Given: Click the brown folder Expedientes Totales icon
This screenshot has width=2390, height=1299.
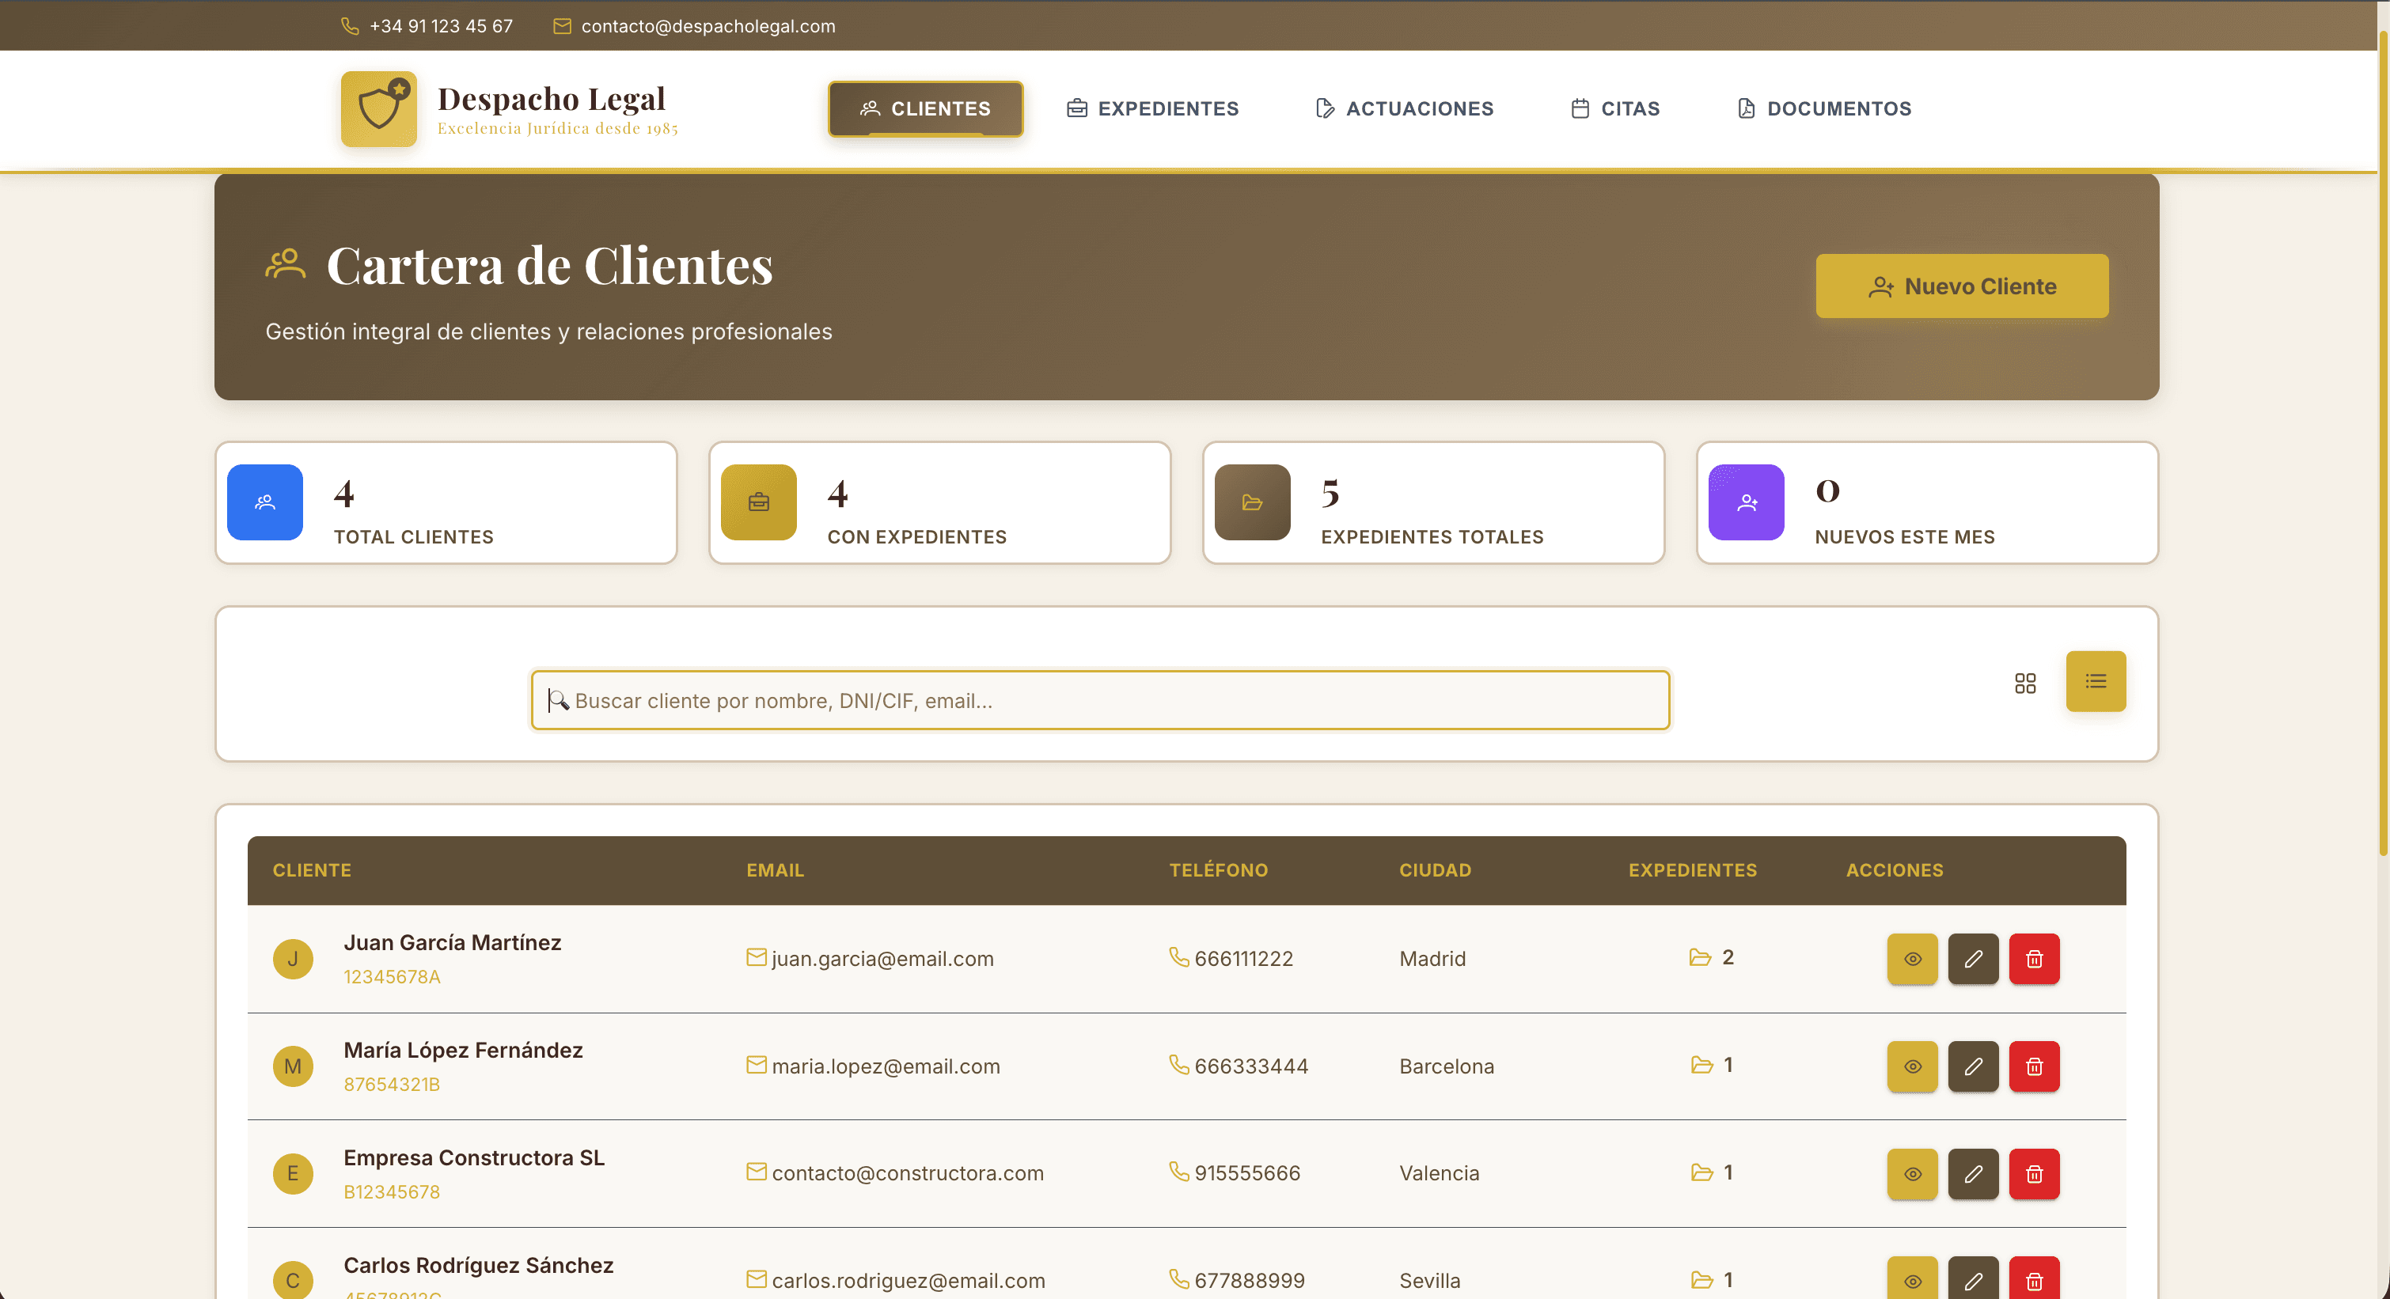Looking at the screenshot, I should pos(1253,502).
